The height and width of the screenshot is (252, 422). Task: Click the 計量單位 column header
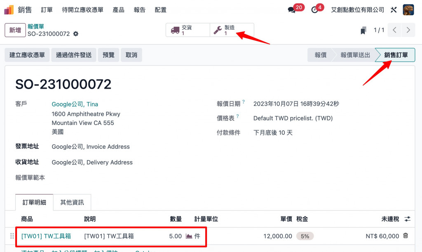(x=206, y=219)
